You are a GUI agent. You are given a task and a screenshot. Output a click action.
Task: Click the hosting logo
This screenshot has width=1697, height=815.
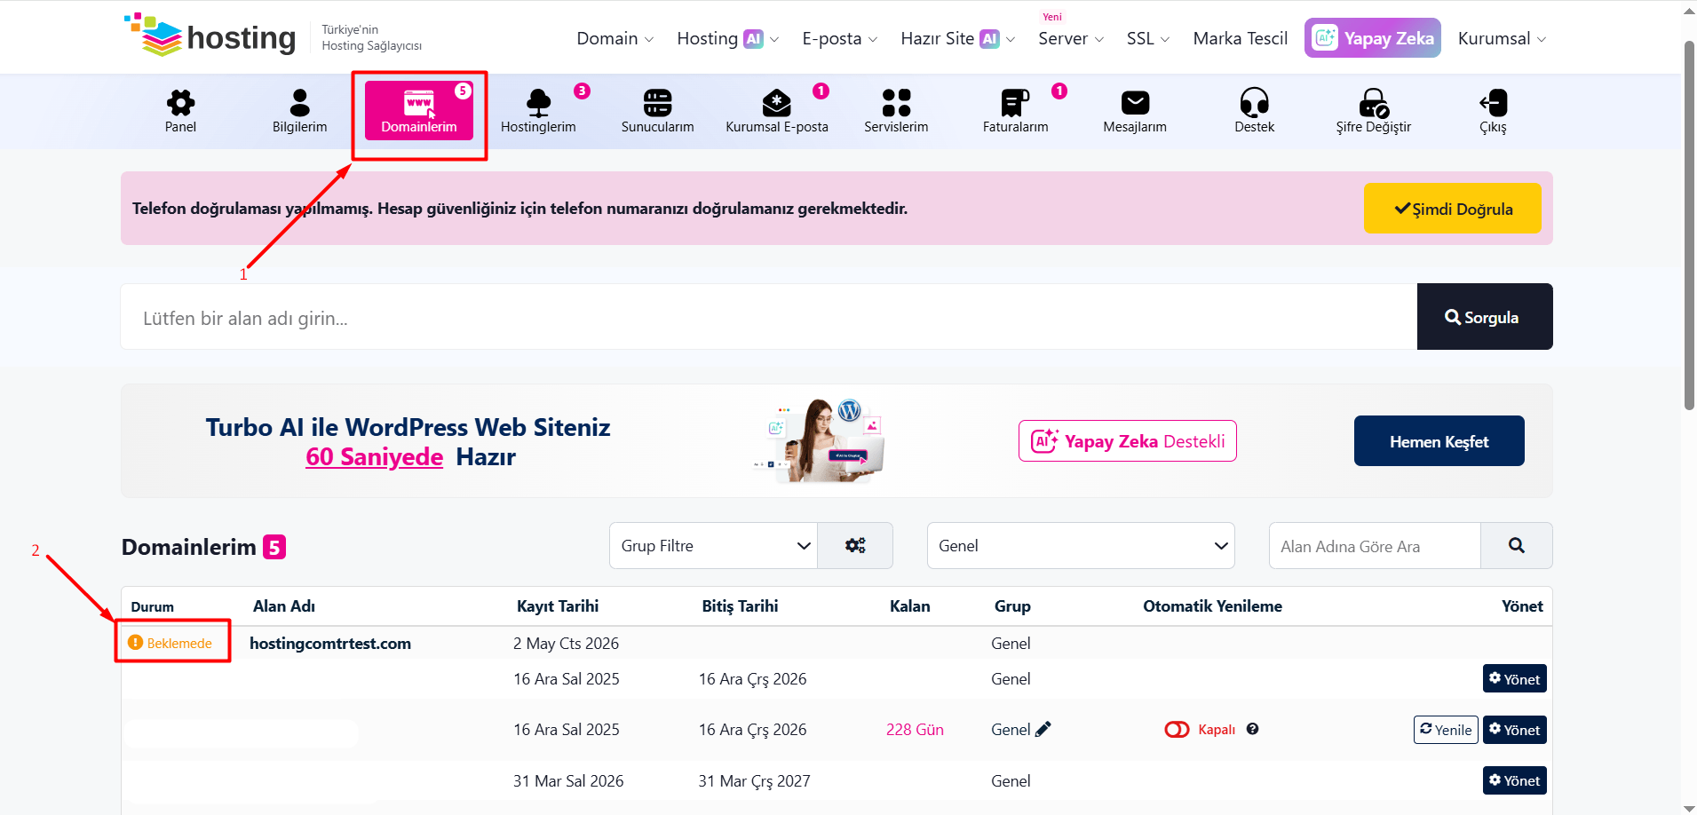(210, 36)
